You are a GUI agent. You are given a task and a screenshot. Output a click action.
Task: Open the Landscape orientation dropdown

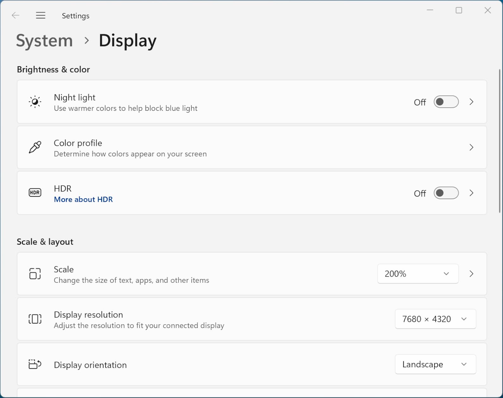pos(435,364)
